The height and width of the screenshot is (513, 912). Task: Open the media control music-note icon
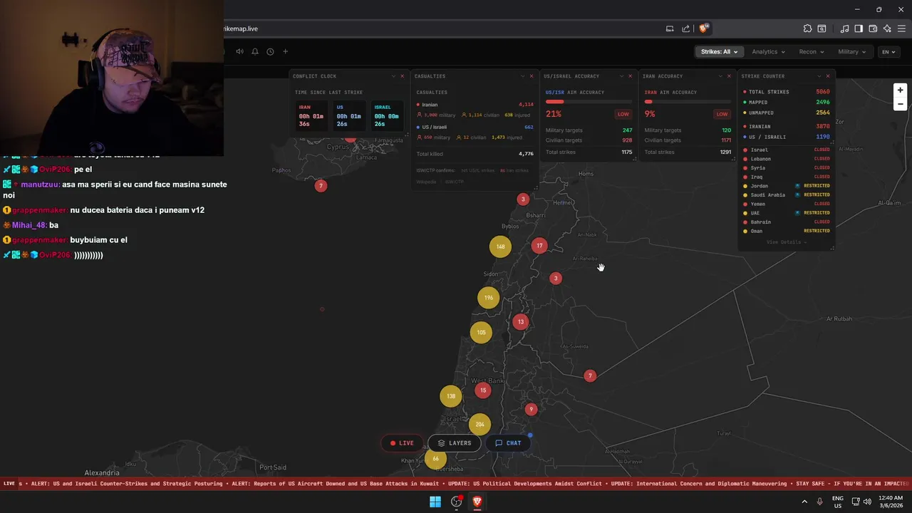pos(844,28)
